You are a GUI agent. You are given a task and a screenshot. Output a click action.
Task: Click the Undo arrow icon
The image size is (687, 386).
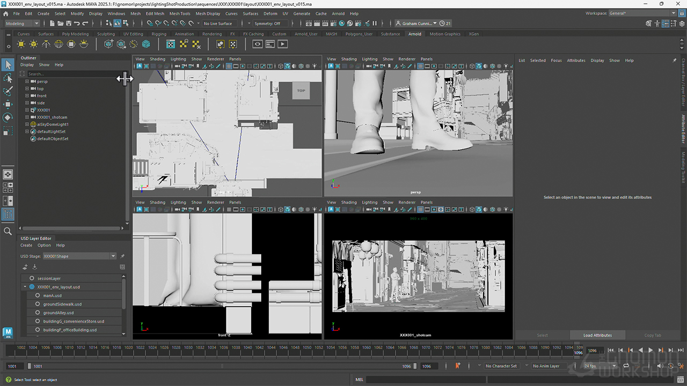[77, 24]
